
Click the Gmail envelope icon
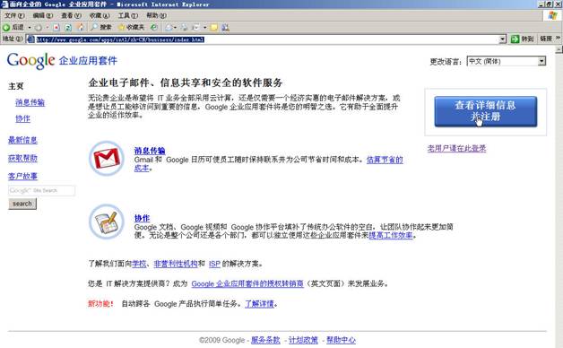(107, 159)
